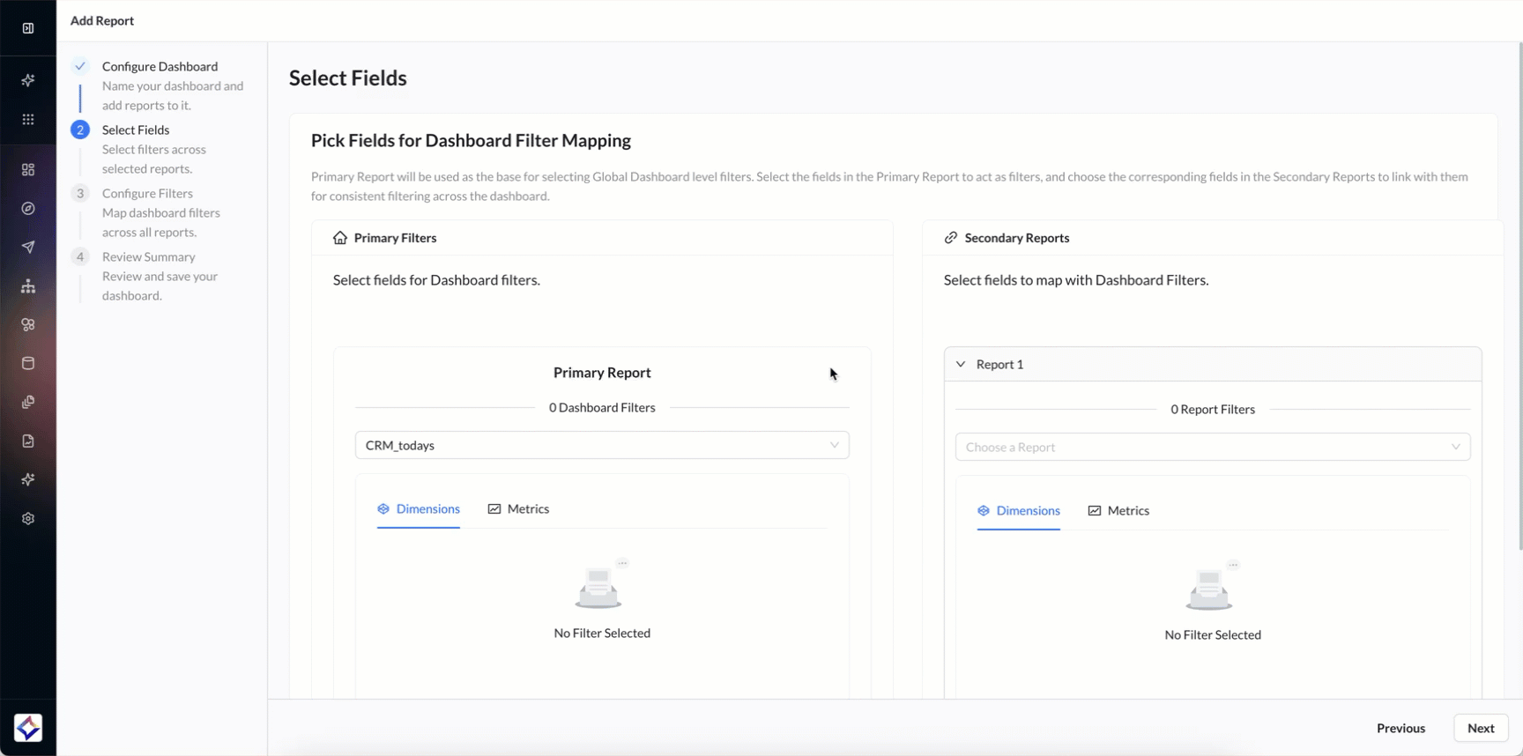Open the Choose a Report dropdown
Viewport: 1523px width, 756px height.
click(x=1212, y=447)
